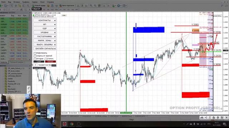Click the Reset settings button
This screenshot has height=128, width=229.
tap(39, 68)
